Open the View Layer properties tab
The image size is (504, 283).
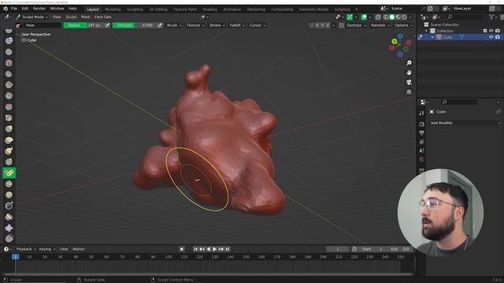pos(422,141)
